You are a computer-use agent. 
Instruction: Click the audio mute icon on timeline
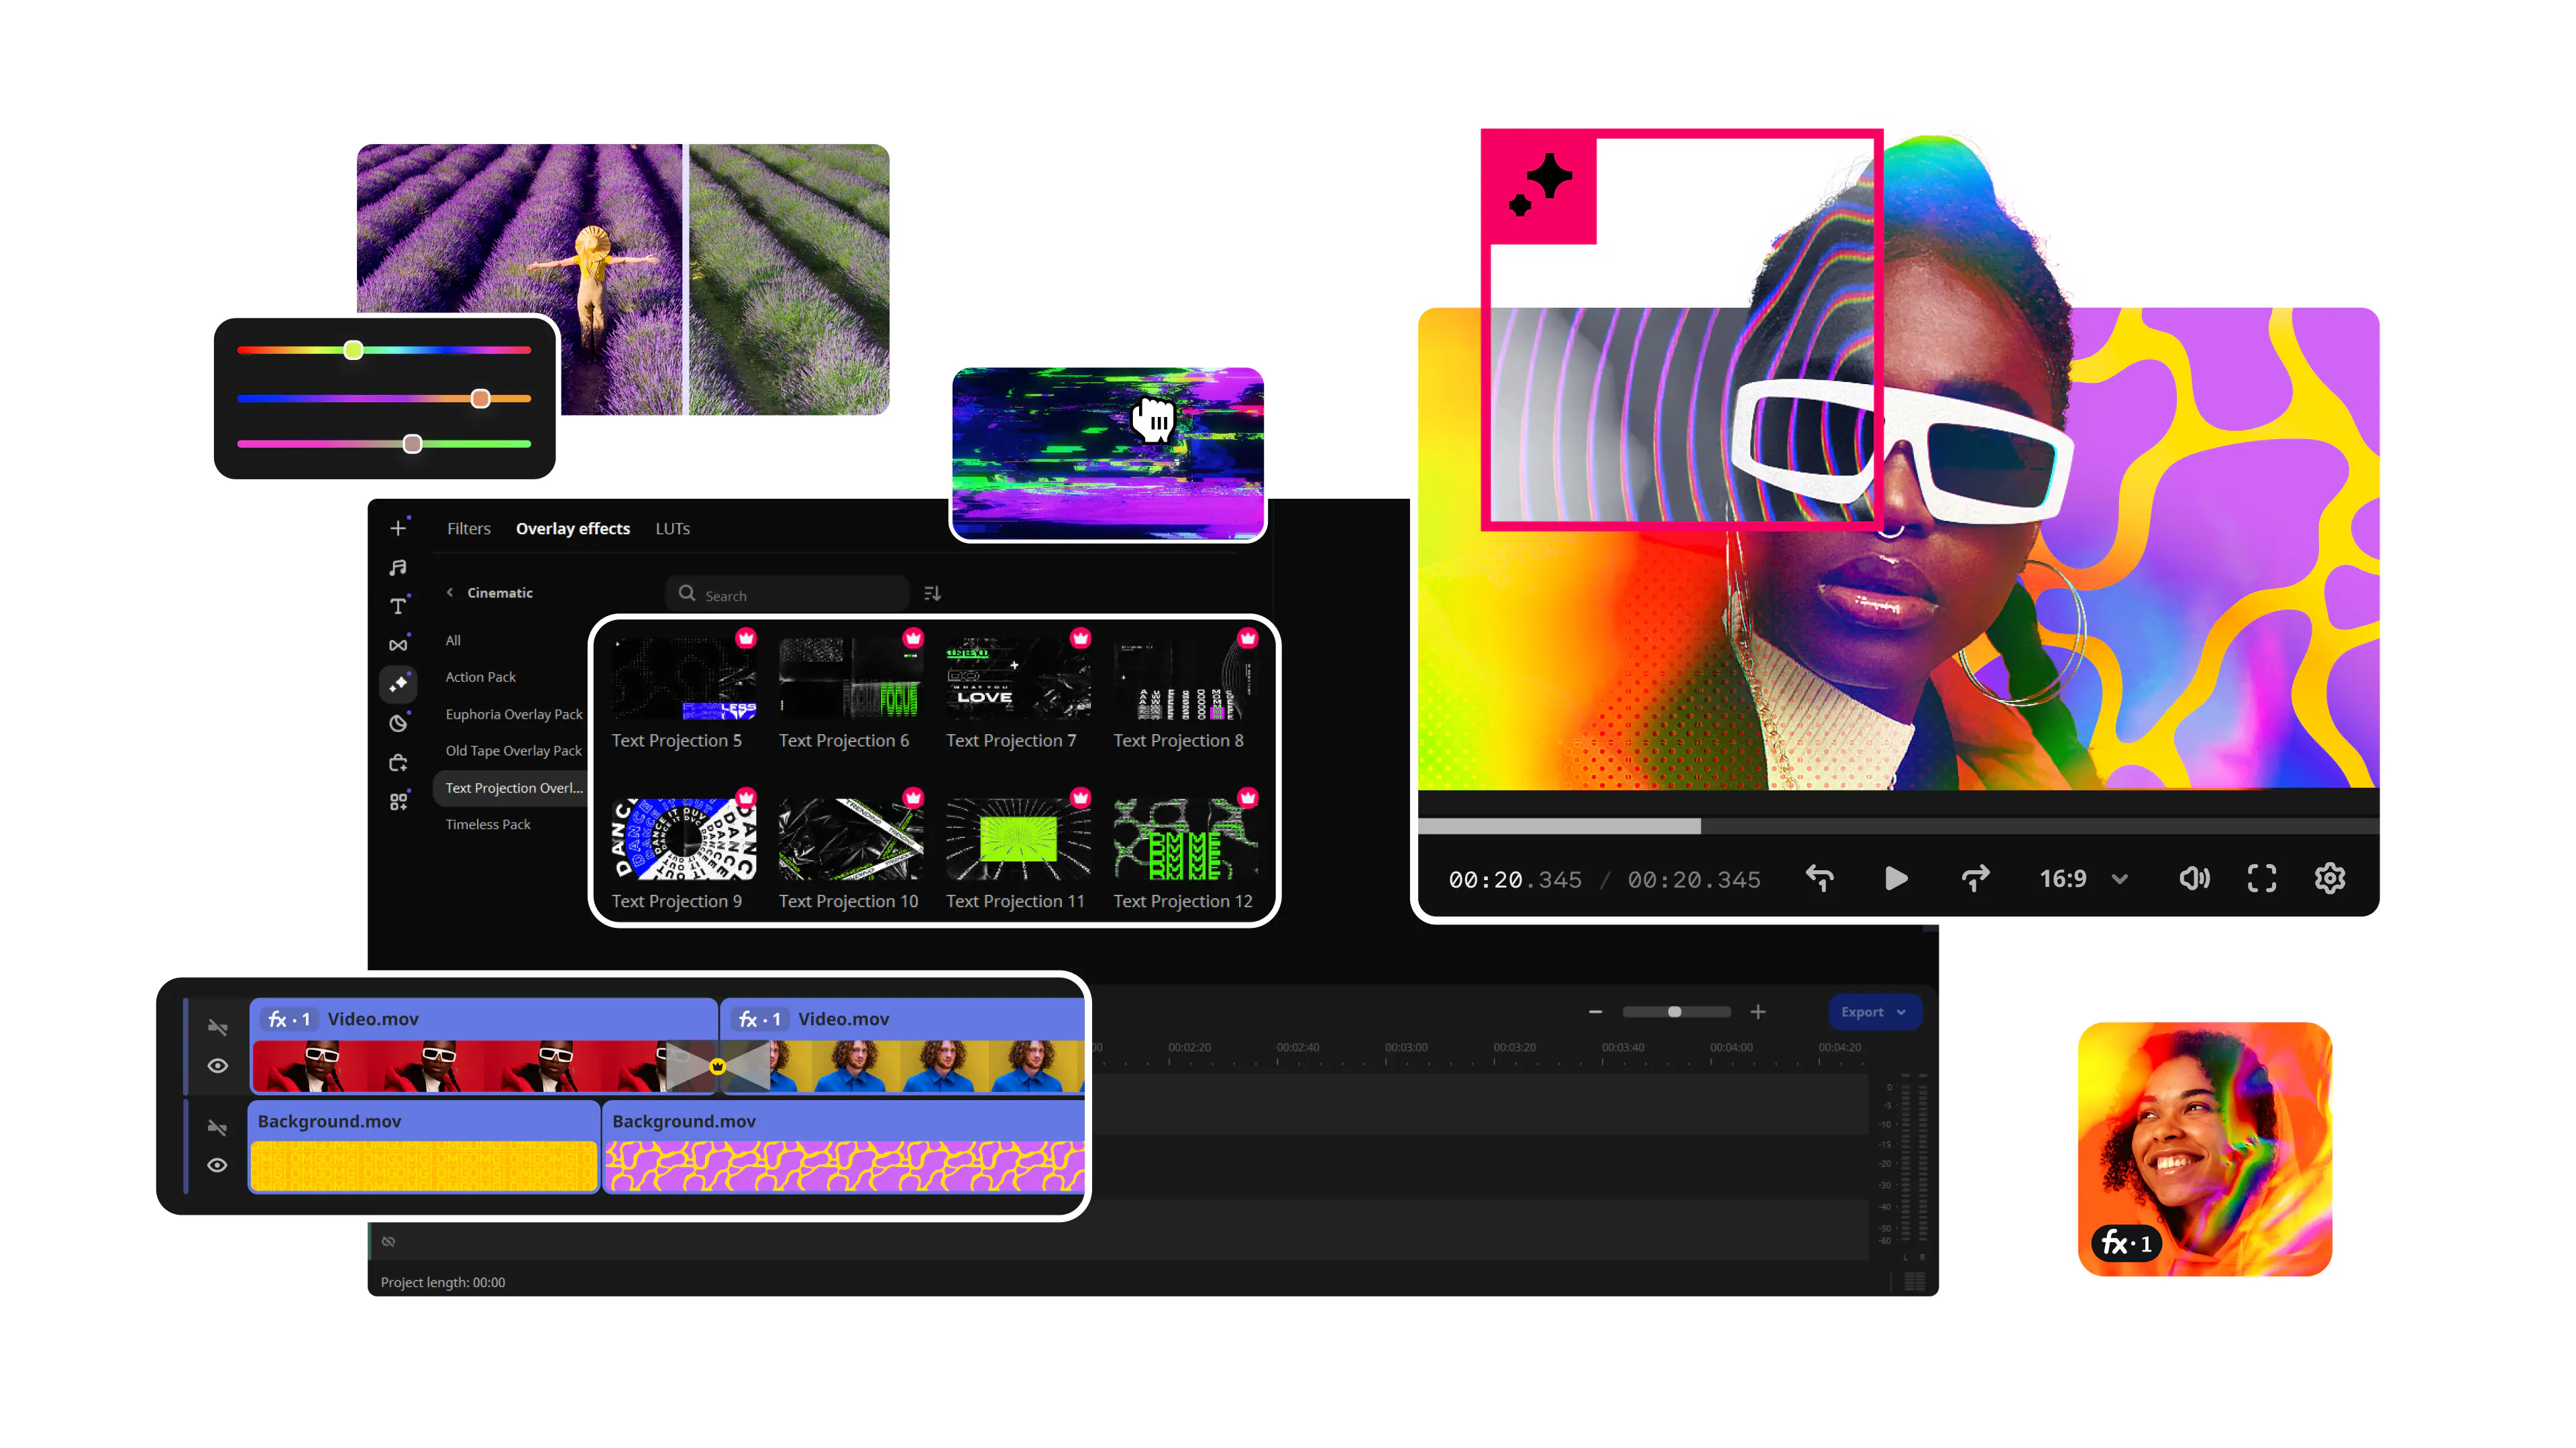coord(216,1022)
